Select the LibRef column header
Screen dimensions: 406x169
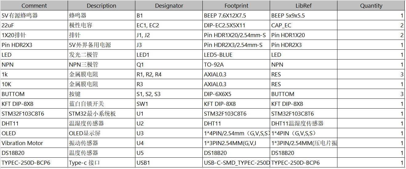pyautogui.click(x=304, y=6)
